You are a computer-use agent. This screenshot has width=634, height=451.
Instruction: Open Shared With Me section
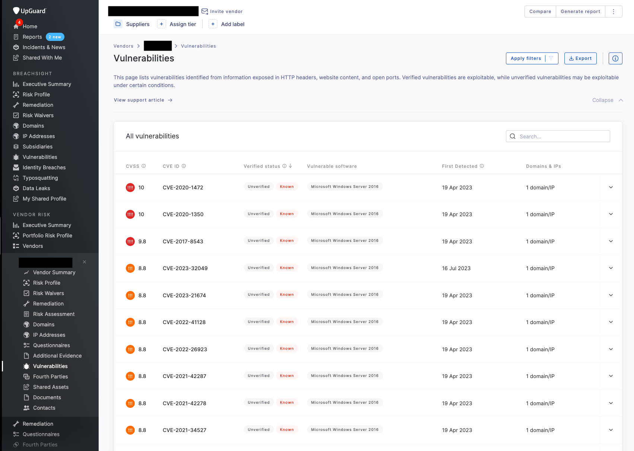(x=42, y=58)
